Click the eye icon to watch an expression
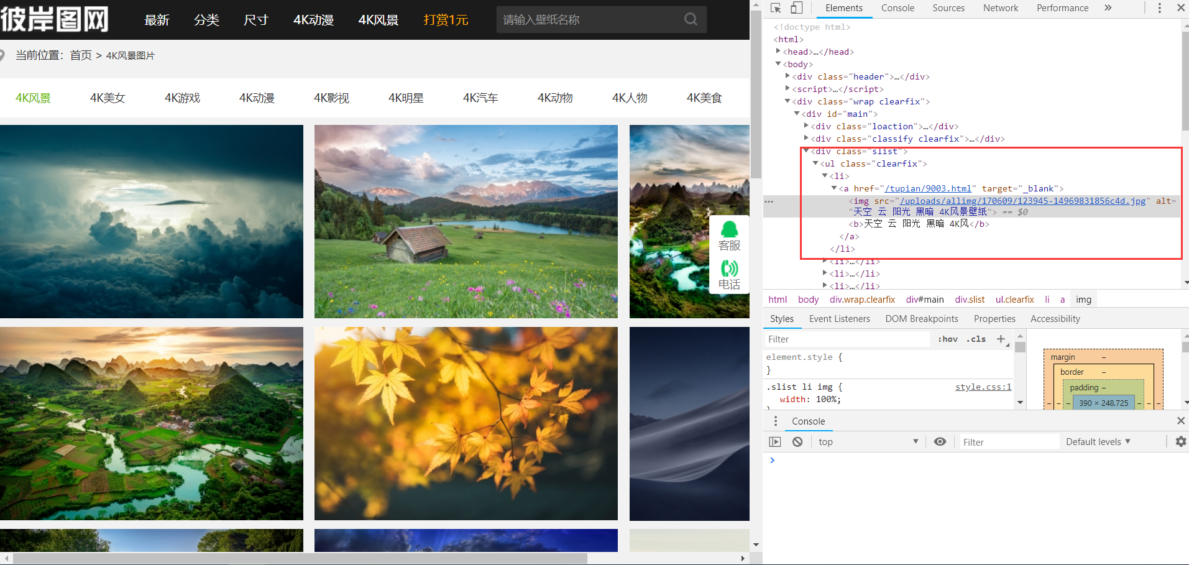 (x=939, y=441)
